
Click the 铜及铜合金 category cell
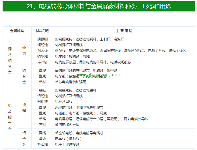(10, 61)
